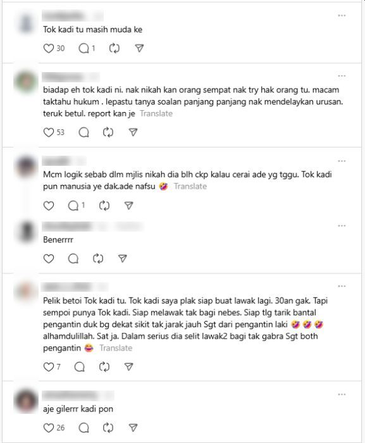Open profile avatar of "aje gilerrr kadi pon" commenter
The height and width of the screenshot is (443, 365).
pos(26,401)
